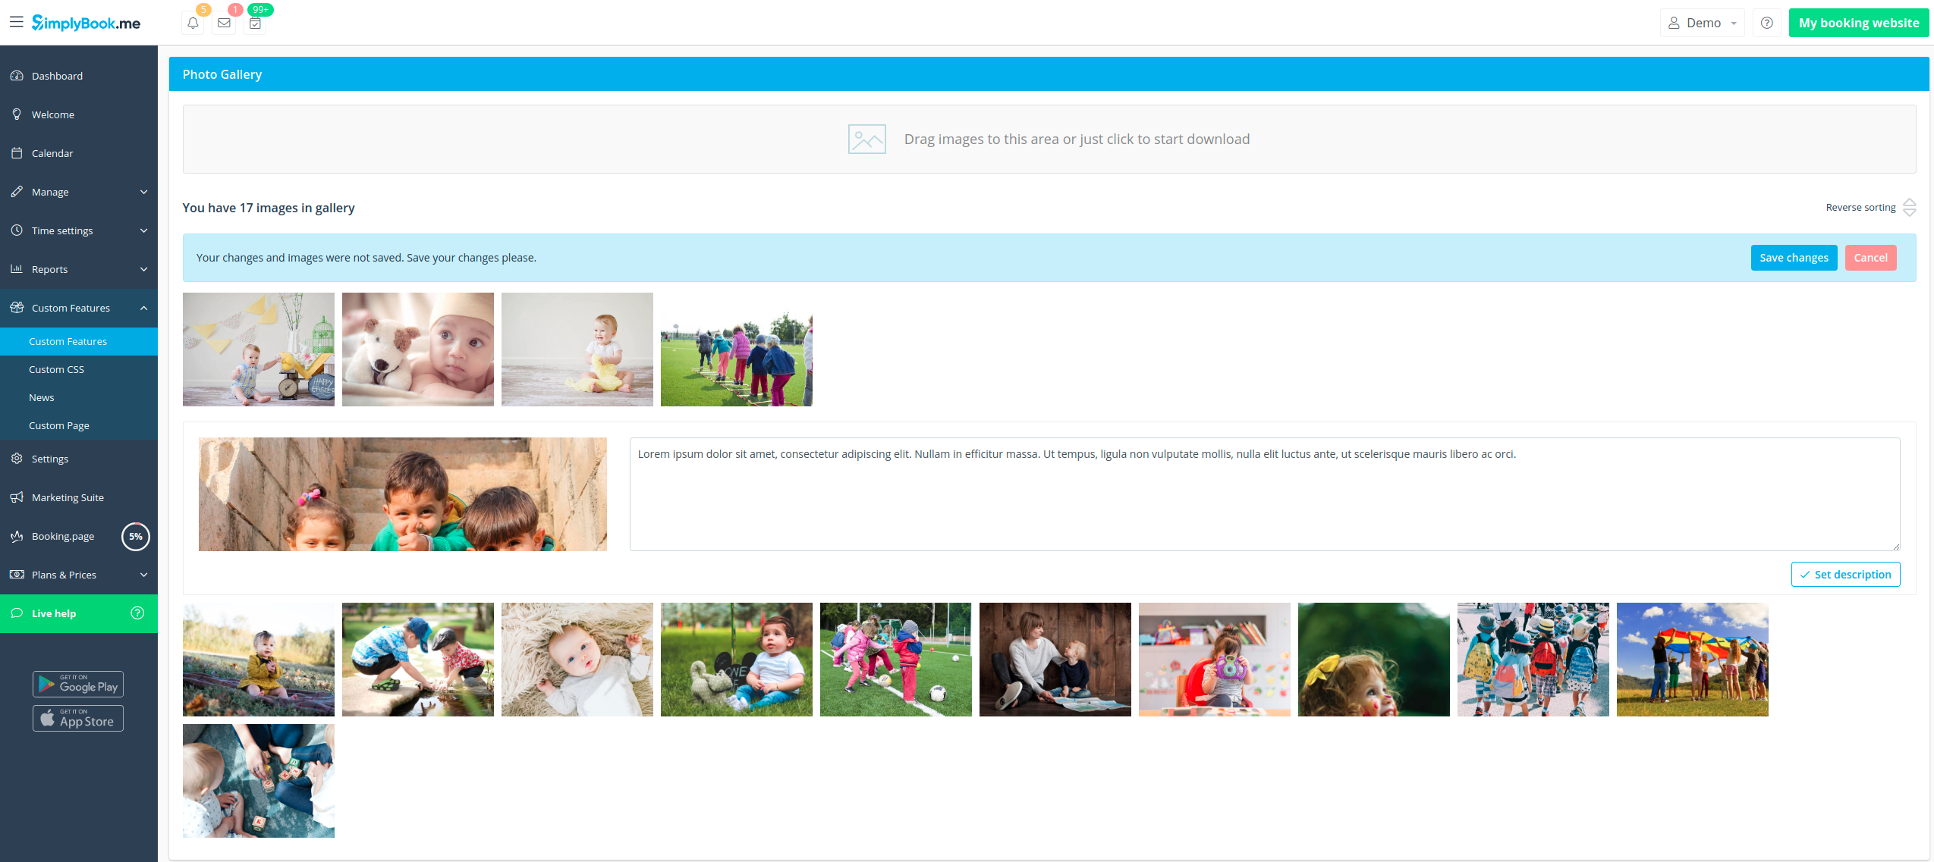This screenshot has width=1934, height=862.
Task: Click the image description text area
Action: tap(1264, 494)
